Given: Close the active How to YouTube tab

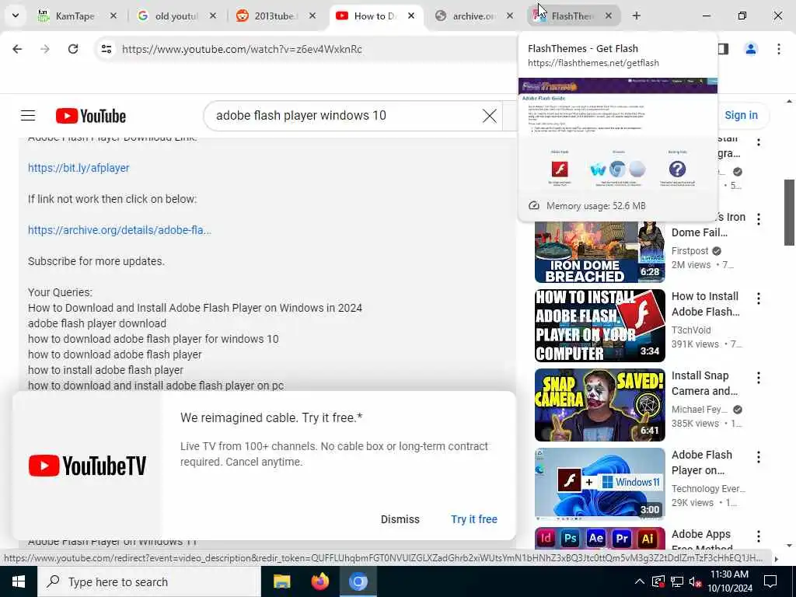Looking at the screenshot, I should coord(411,16).
